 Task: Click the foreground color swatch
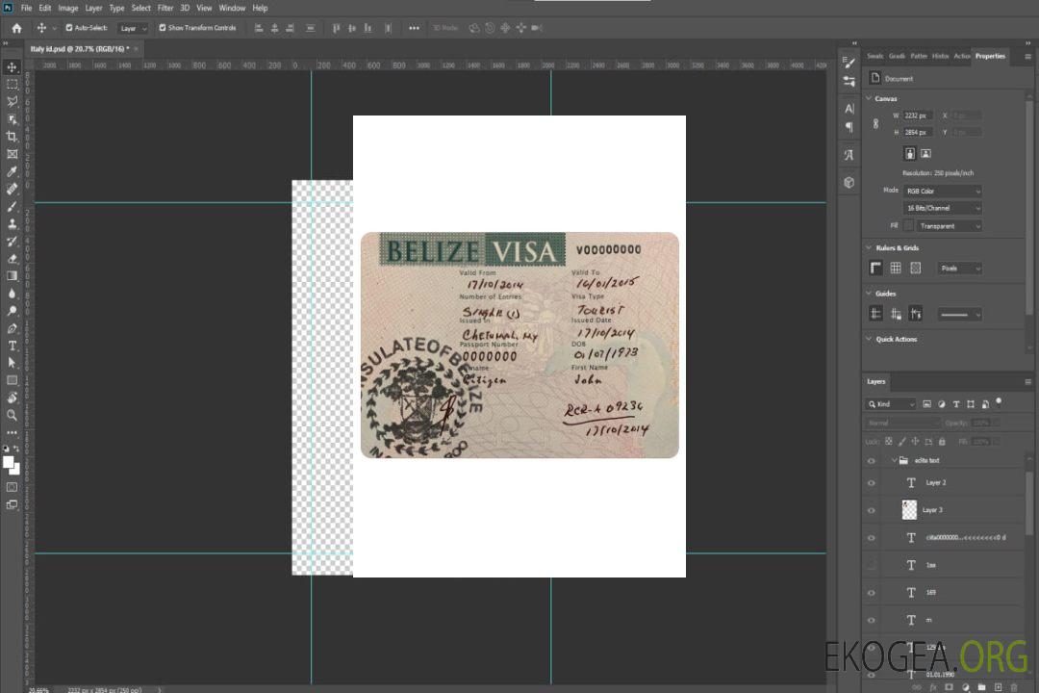[9, 463]
